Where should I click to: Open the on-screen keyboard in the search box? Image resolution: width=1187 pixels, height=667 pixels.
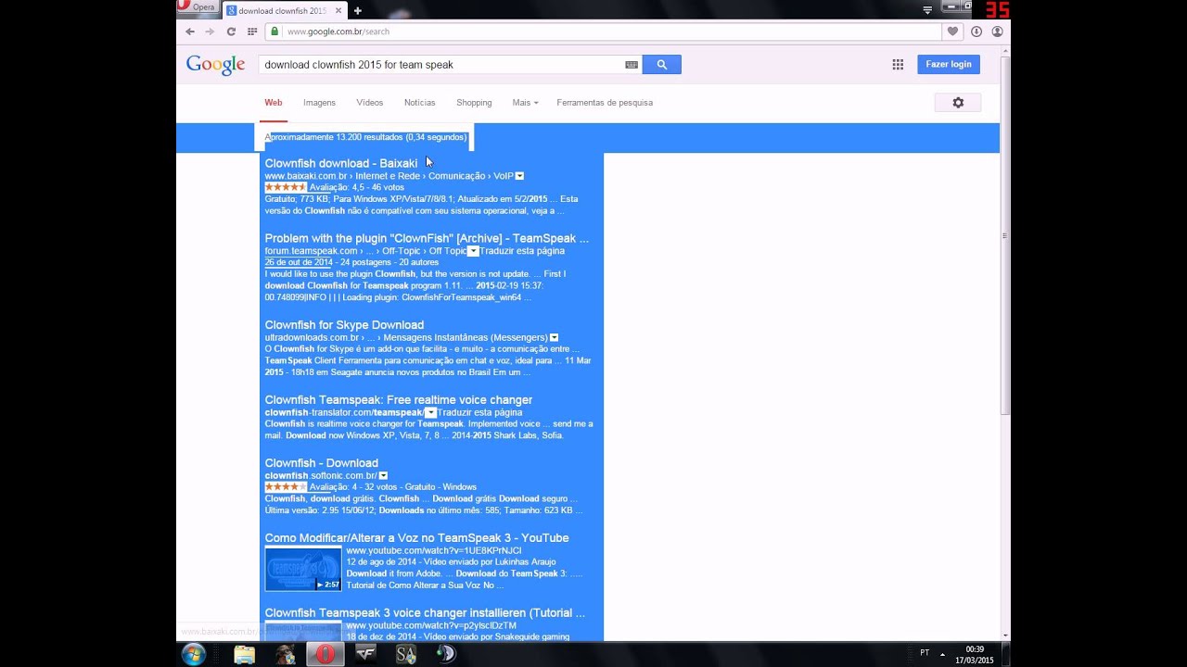click(x=632, y=65)
